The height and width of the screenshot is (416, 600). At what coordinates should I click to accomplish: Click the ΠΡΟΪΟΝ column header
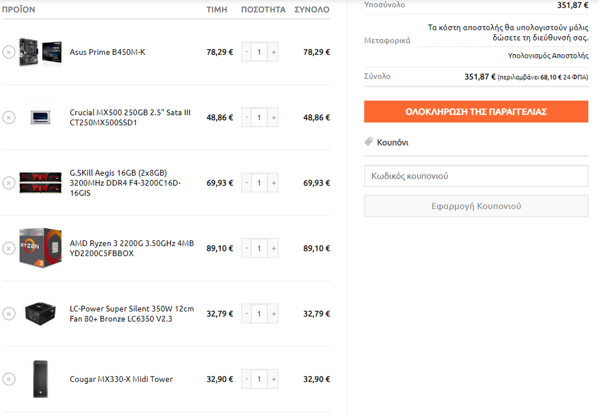point(18,10)
